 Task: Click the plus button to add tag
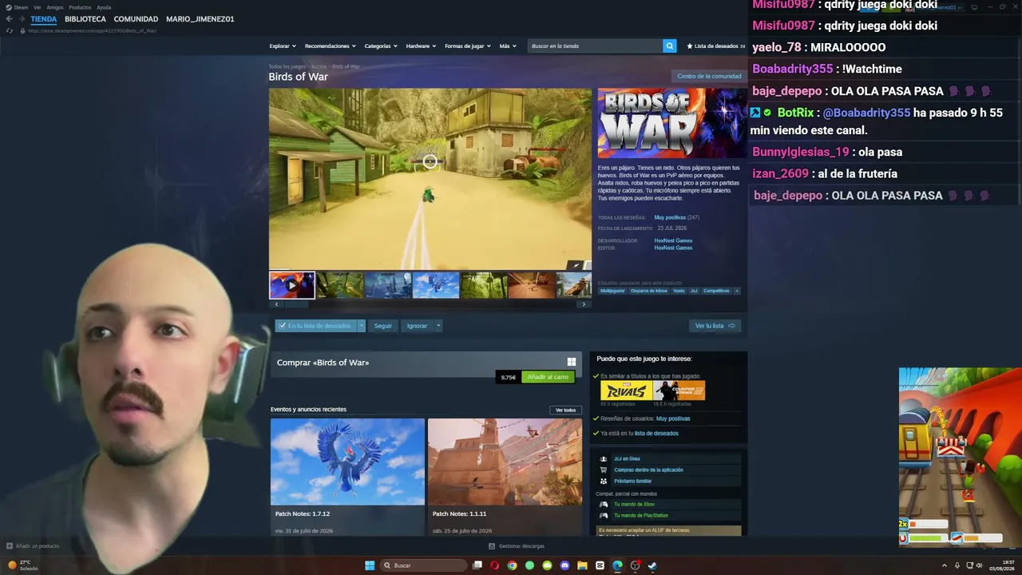point(737,291)
